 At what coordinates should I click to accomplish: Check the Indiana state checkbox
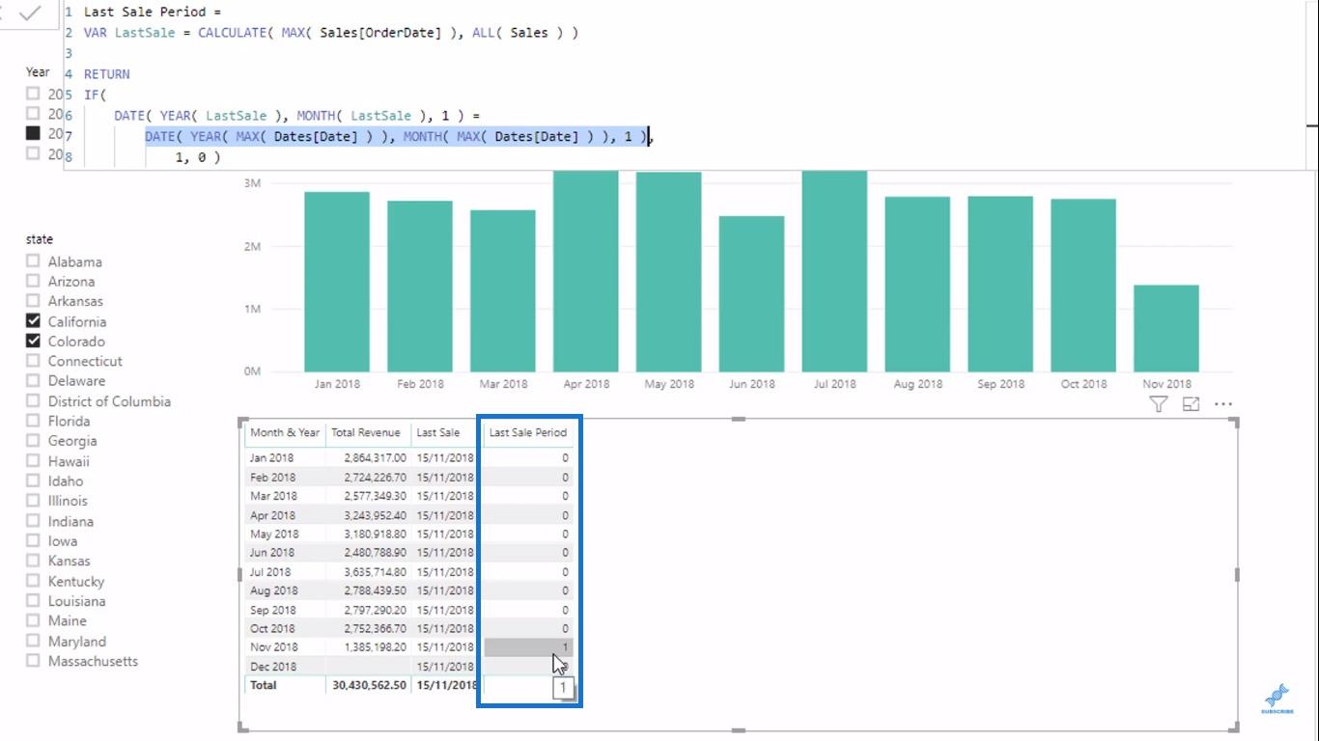[x=34, y=521]
